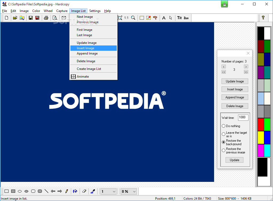273x201 pixels.
Task: Select the empty ellipse shape tool
Action: tap(20, 191)
